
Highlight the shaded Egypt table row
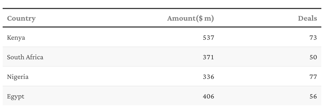pyautogui.click(x=120, y=96)
